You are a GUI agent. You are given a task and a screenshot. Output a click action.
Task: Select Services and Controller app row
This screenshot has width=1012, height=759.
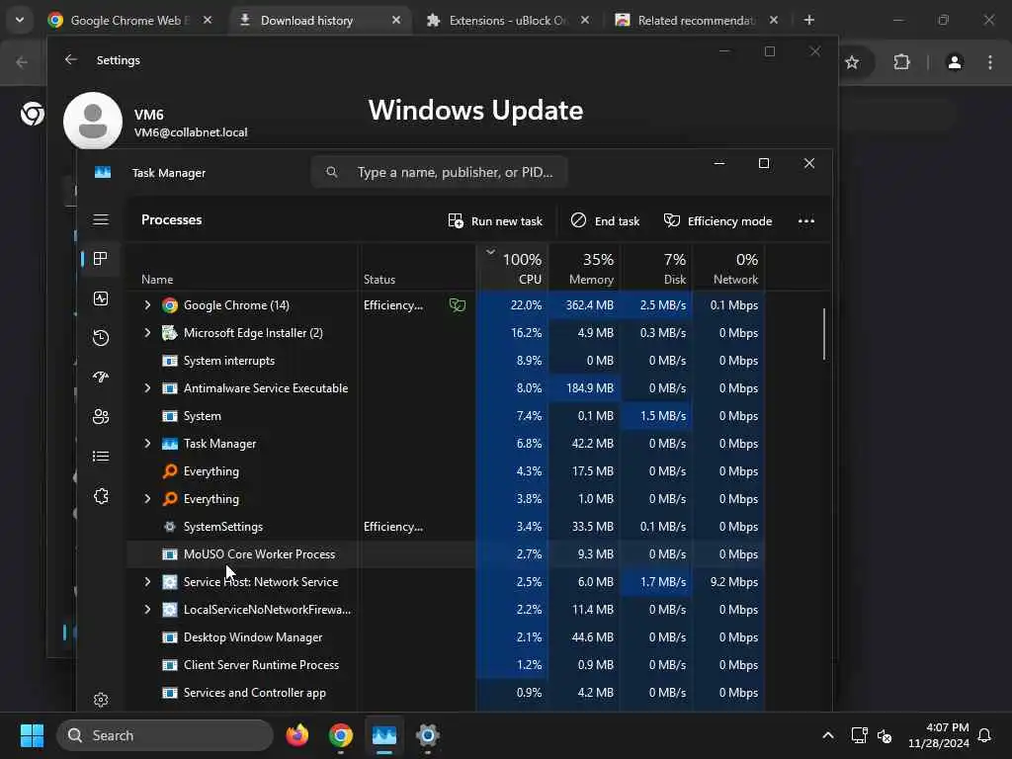point(446,693)
